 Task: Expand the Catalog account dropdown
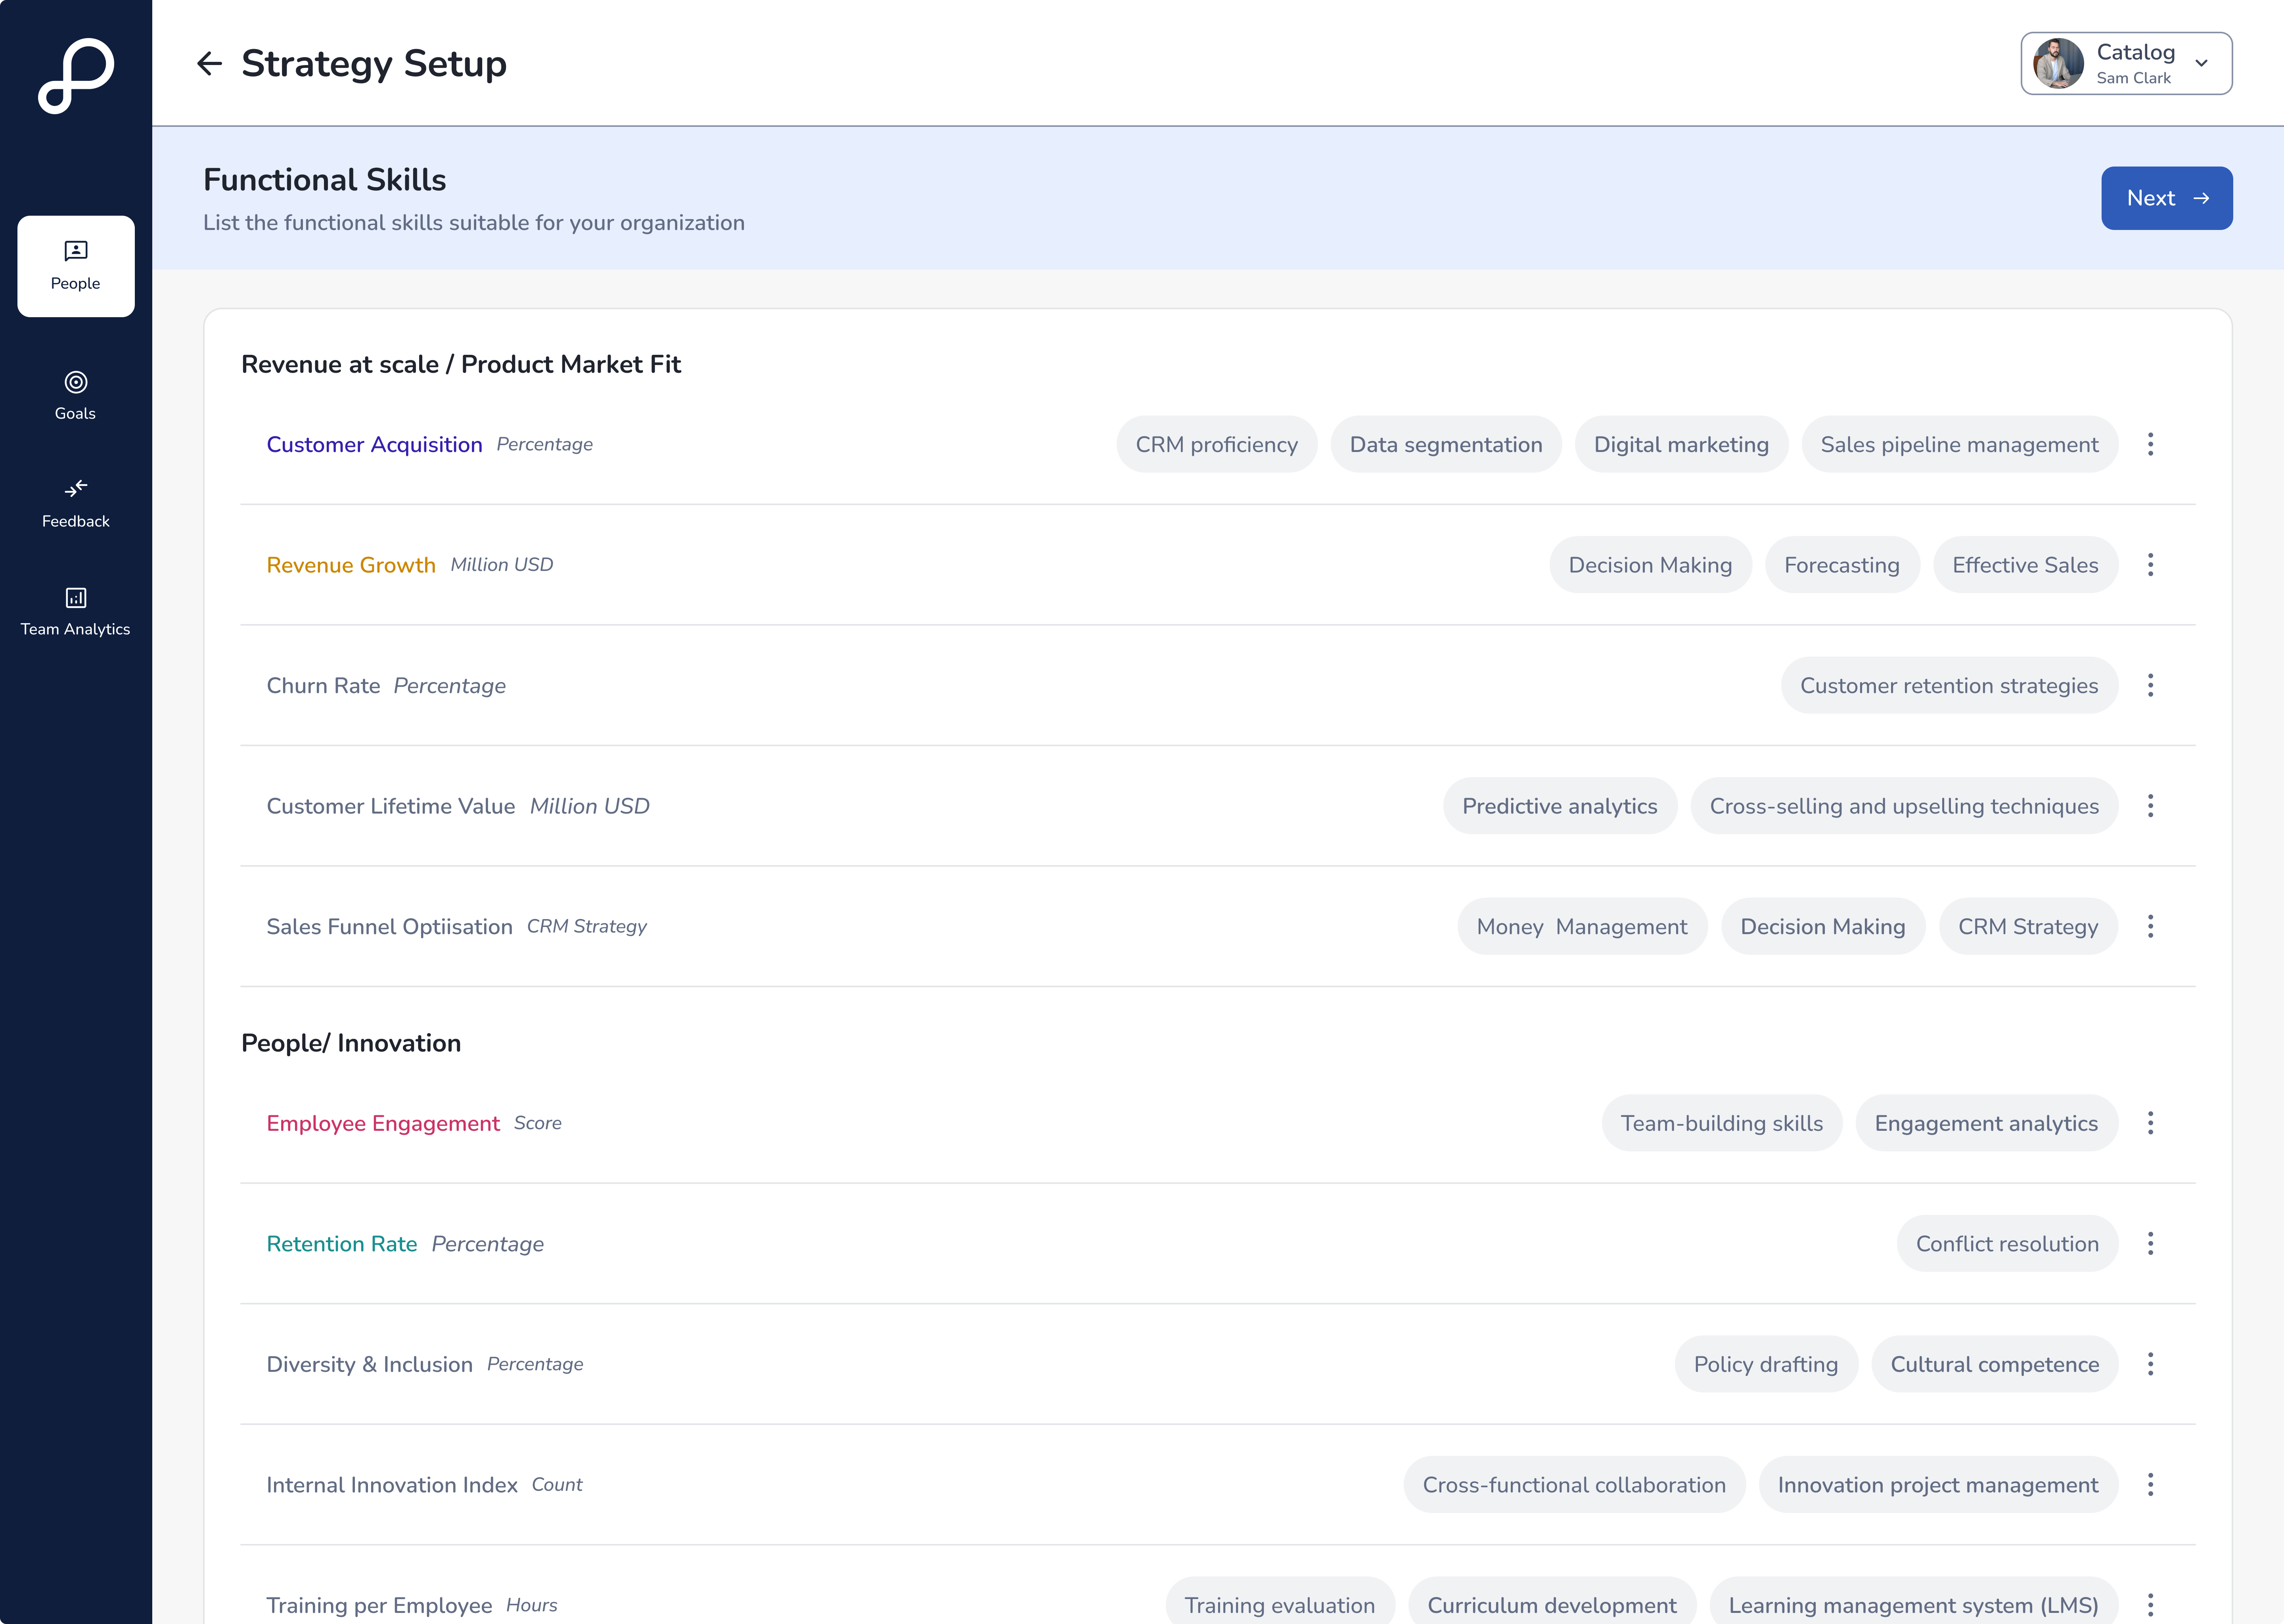tap(2201, 63)
